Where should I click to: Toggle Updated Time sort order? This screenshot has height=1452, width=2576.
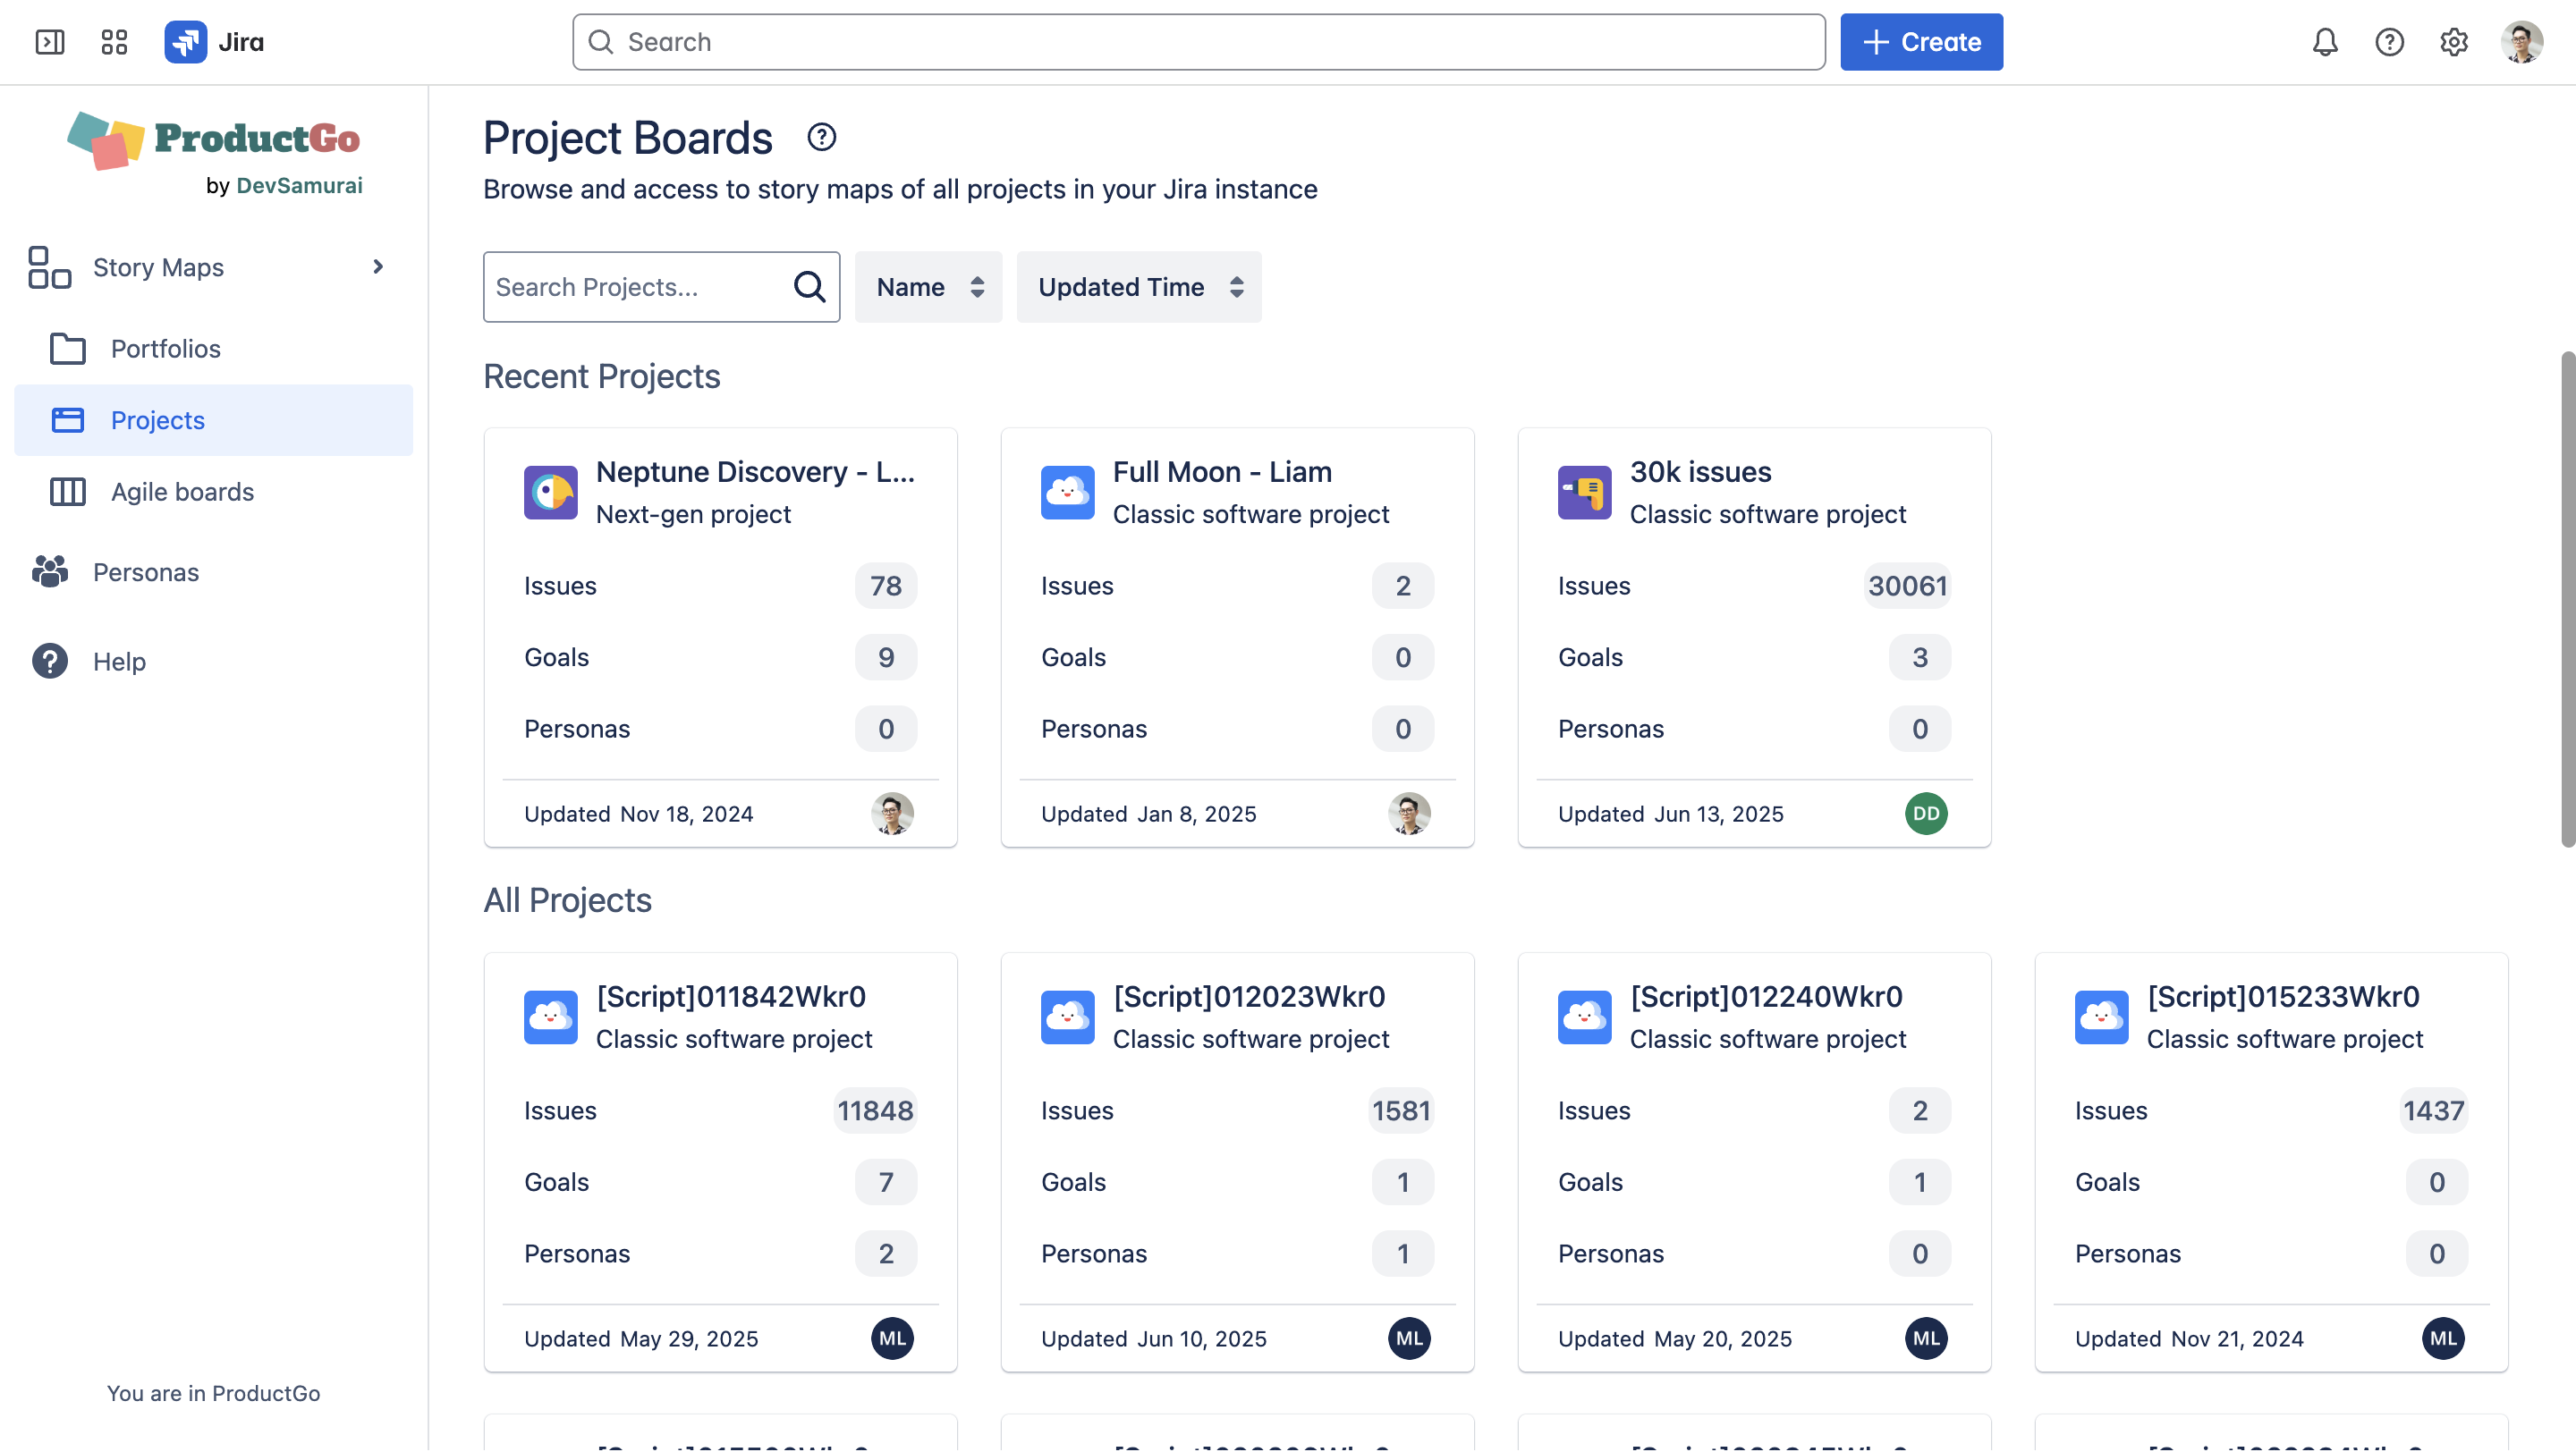tap(1139, 287)
